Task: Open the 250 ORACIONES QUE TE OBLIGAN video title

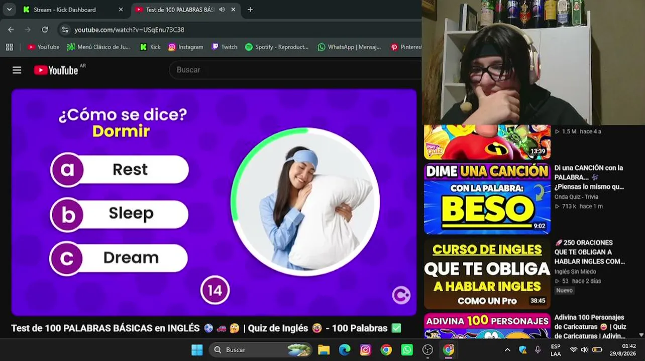Action: point(590,252)
